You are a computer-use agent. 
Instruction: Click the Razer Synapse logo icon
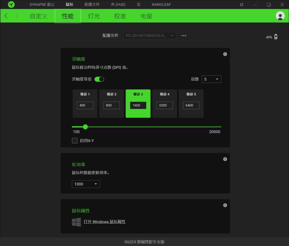click(x=11, y=4)
